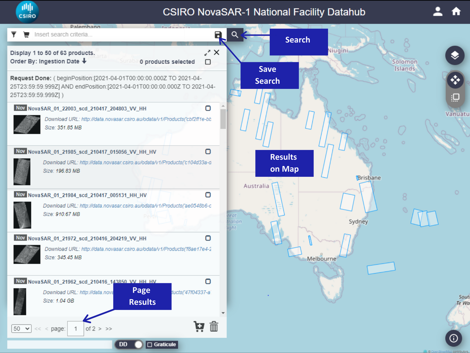Open the 50 results per page dropdown
The height and width of the screenshot is (353, 470).
[21, 329]
